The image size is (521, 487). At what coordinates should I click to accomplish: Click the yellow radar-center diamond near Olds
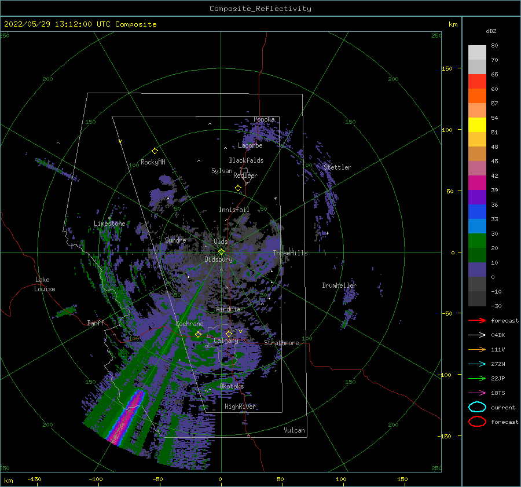(x=221, y=252)
